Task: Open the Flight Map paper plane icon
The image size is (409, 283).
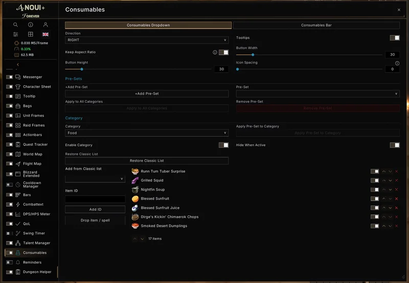Action: tap(18, 163)
